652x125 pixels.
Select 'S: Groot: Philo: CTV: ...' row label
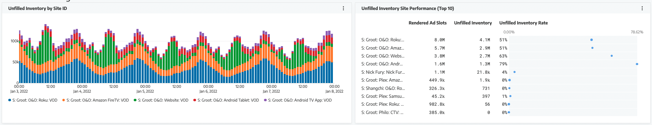coord(382,113)
